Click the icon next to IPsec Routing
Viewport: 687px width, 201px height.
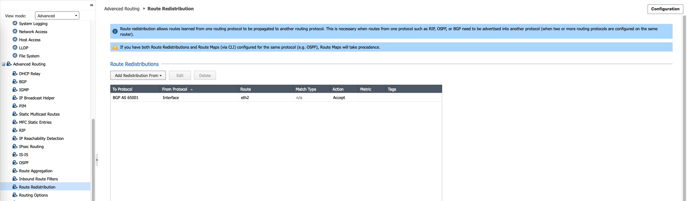coord(15,147)
